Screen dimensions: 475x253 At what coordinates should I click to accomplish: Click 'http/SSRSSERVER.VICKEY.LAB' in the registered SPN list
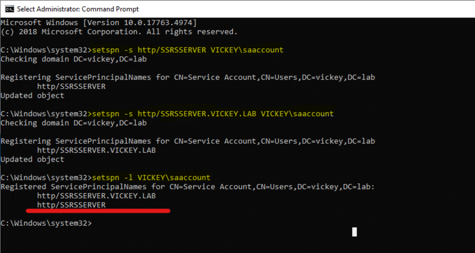[96, 196]
